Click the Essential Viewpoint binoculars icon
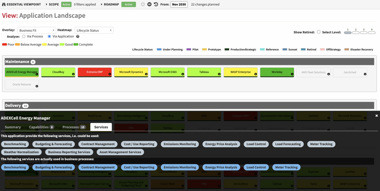Image resolution: width=380 pixels, height=191 pixels. [x=4, y=4]
